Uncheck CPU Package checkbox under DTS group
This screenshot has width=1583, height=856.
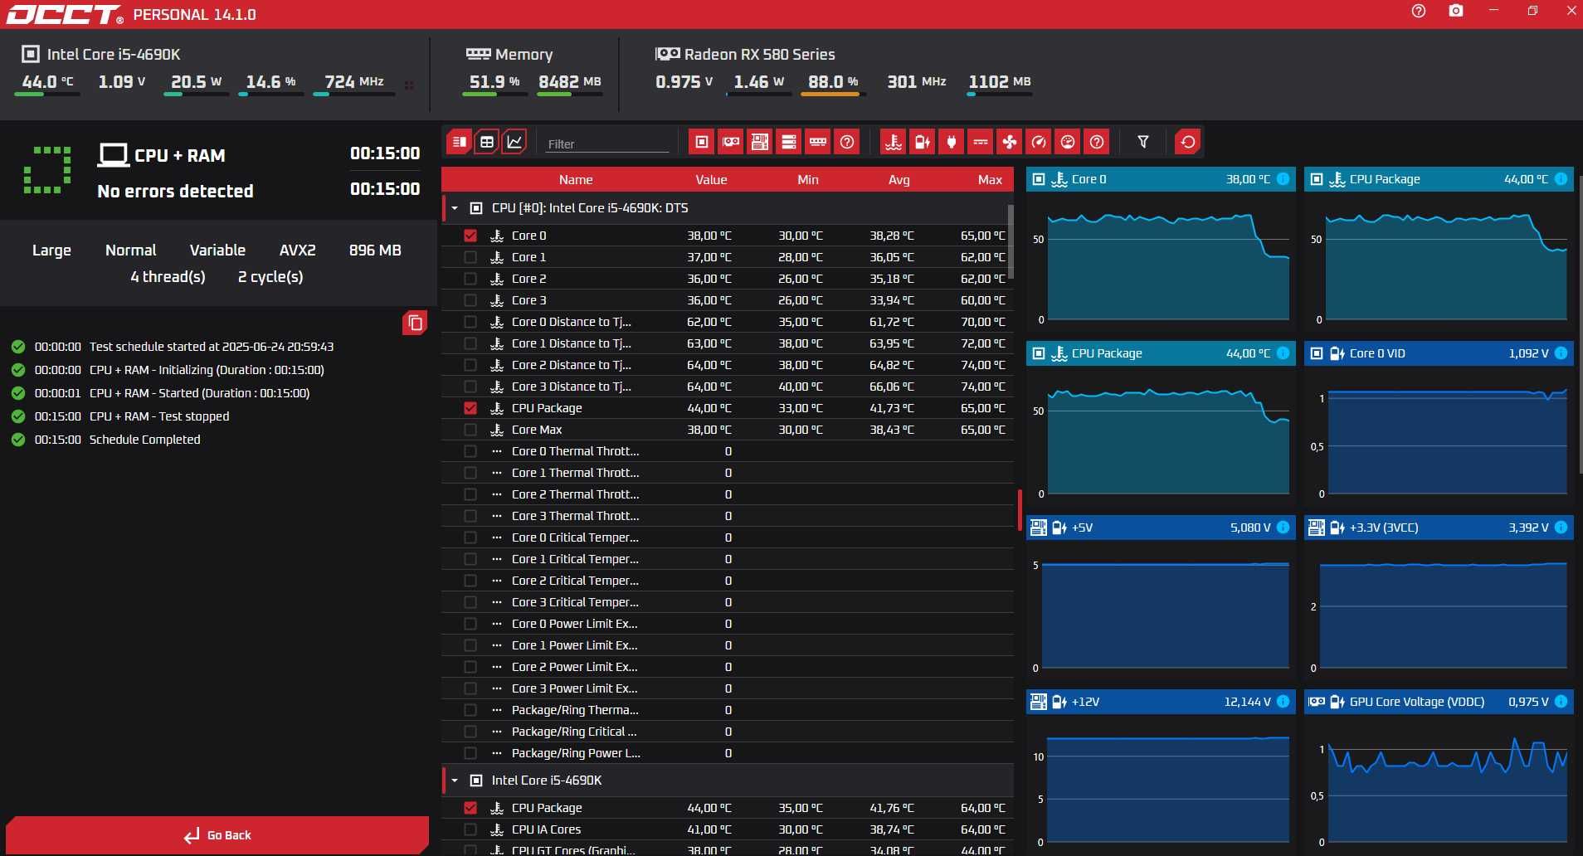click(x=470, y=408)
